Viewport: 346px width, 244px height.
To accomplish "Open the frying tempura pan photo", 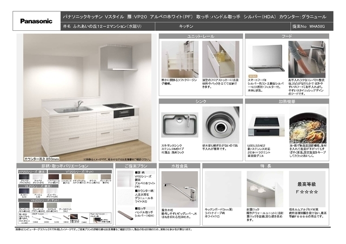I will (308, 125).
